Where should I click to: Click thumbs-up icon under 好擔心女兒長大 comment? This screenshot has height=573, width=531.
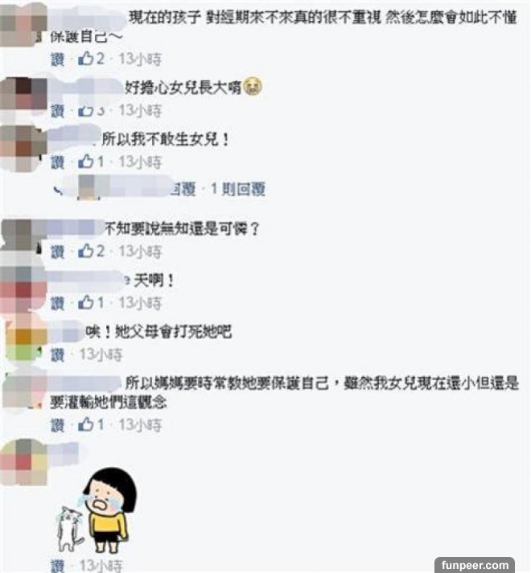(x=85, y=110)
